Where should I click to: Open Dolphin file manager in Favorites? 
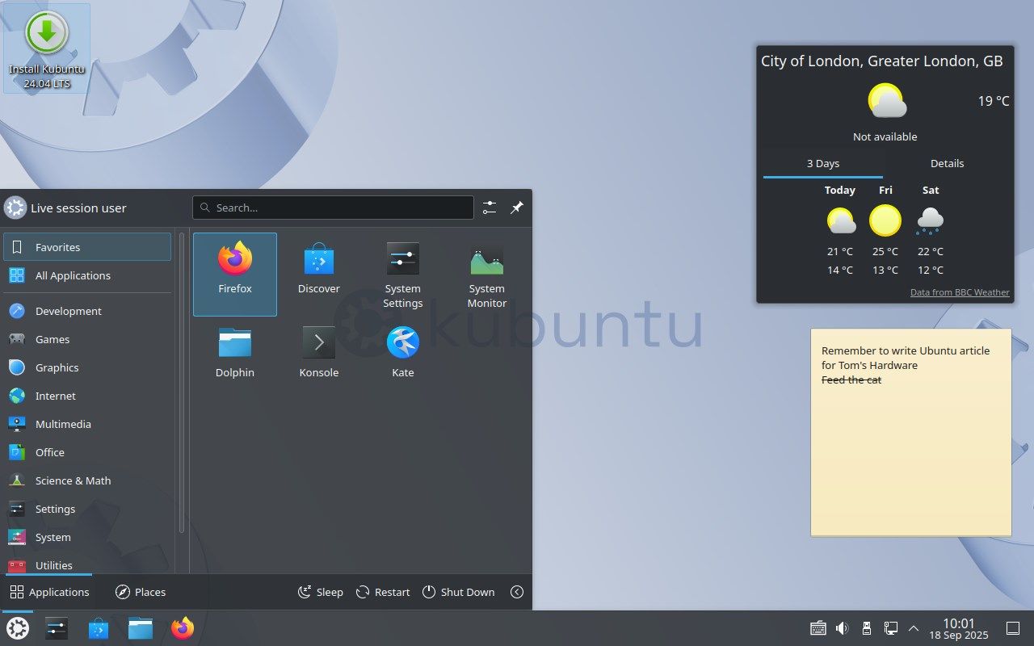pos(235,352)
